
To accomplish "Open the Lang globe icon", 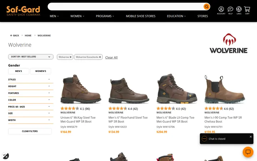I will click(239, 10).
